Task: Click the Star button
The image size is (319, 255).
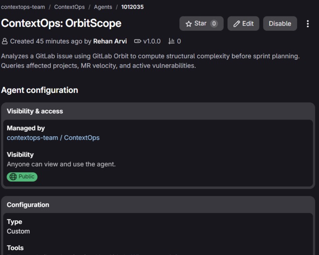Action: pyautogui.click(x=201, y=24)
